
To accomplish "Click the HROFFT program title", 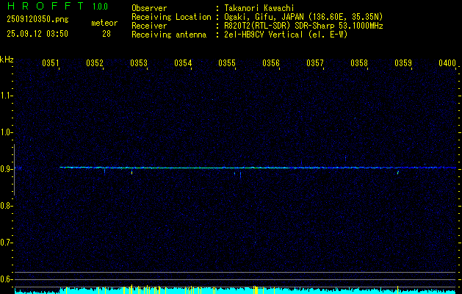I will coord(46,6).
